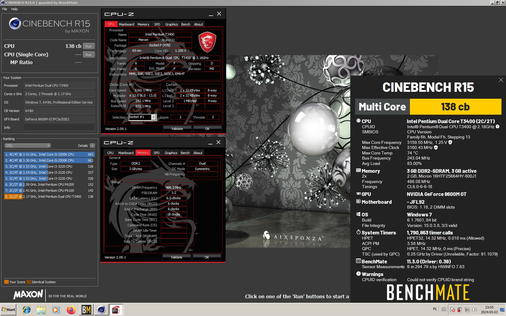Viewport: 506px width, 316px height.
Task: Switch to Graphics tab in lower CPU-Z window
Action: click(171, 153)
